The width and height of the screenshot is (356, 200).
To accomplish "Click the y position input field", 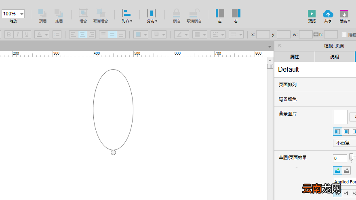I will (284, 34).
